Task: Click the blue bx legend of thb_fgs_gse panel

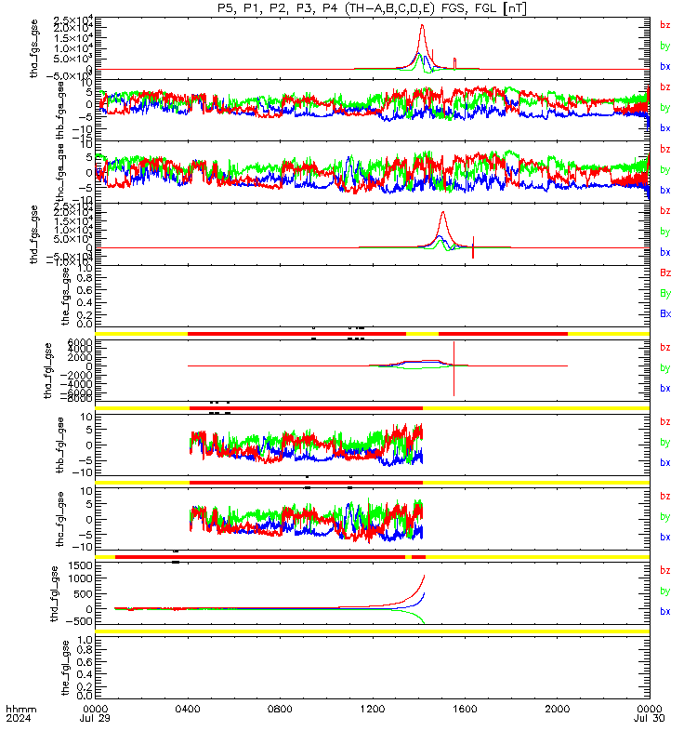Action: pyautogui.click(x=664, y=128)
